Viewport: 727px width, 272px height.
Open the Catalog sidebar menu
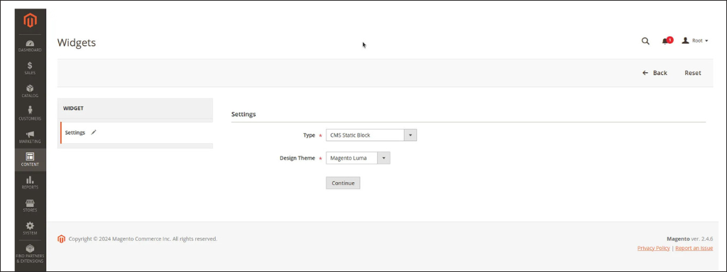click(30, 91)
